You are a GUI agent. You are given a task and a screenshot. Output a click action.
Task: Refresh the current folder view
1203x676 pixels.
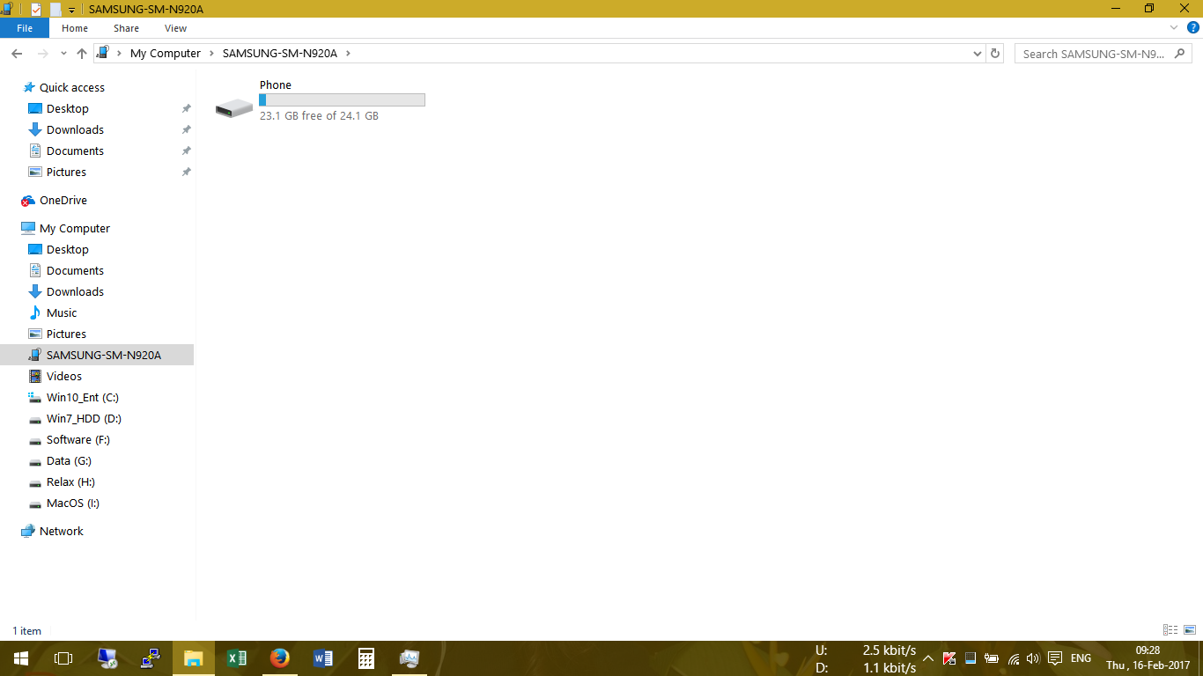[x=995, y=54]
